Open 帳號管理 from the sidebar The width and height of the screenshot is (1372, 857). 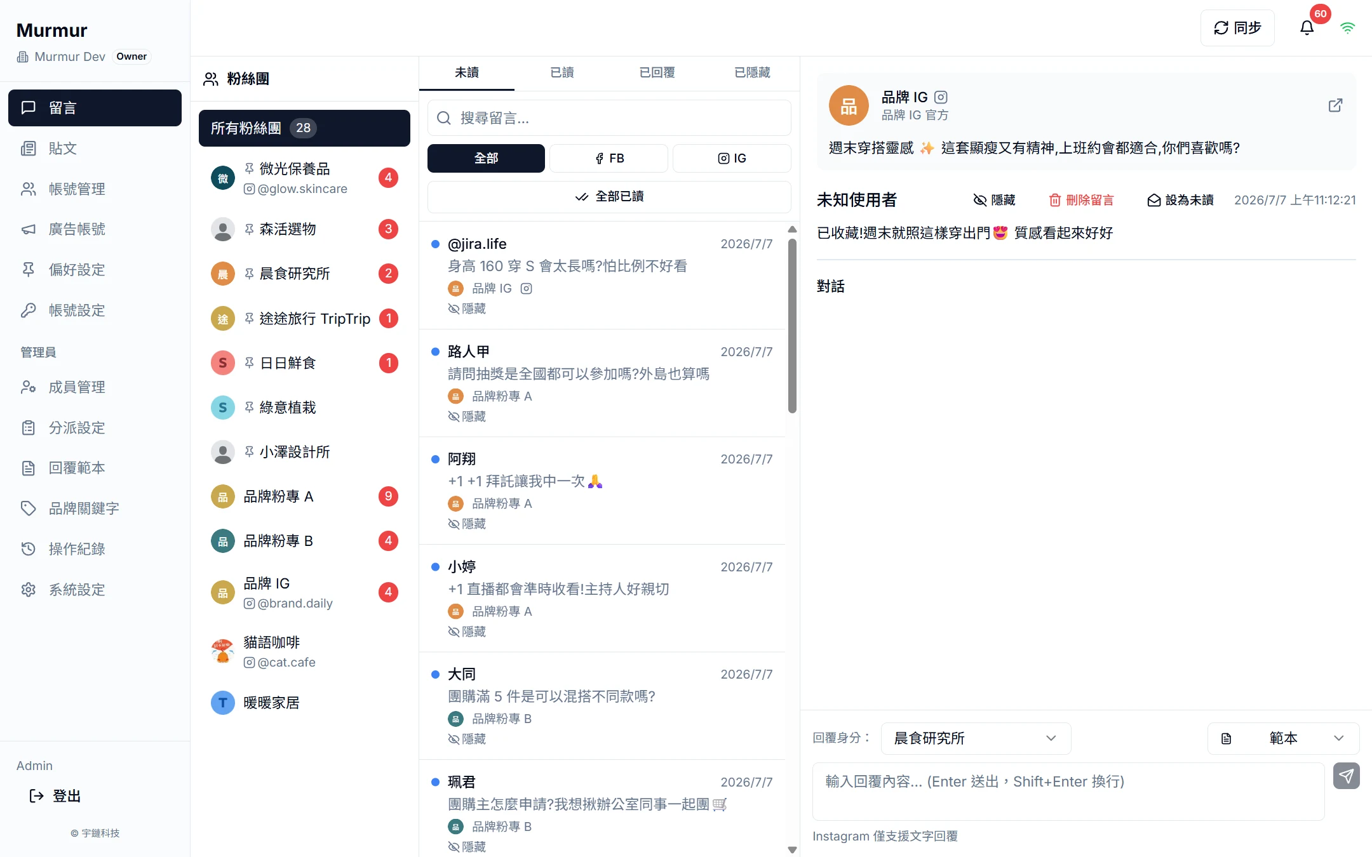pos(95,189)
